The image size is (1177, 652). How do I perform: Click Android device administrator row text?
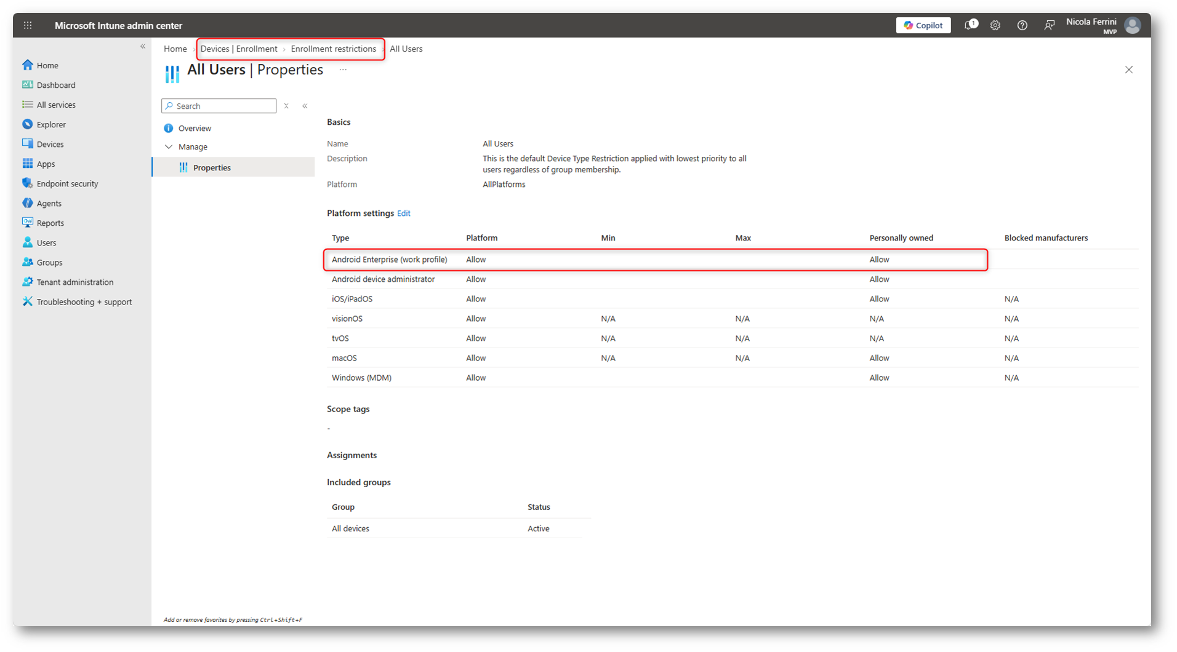(384, 279)
